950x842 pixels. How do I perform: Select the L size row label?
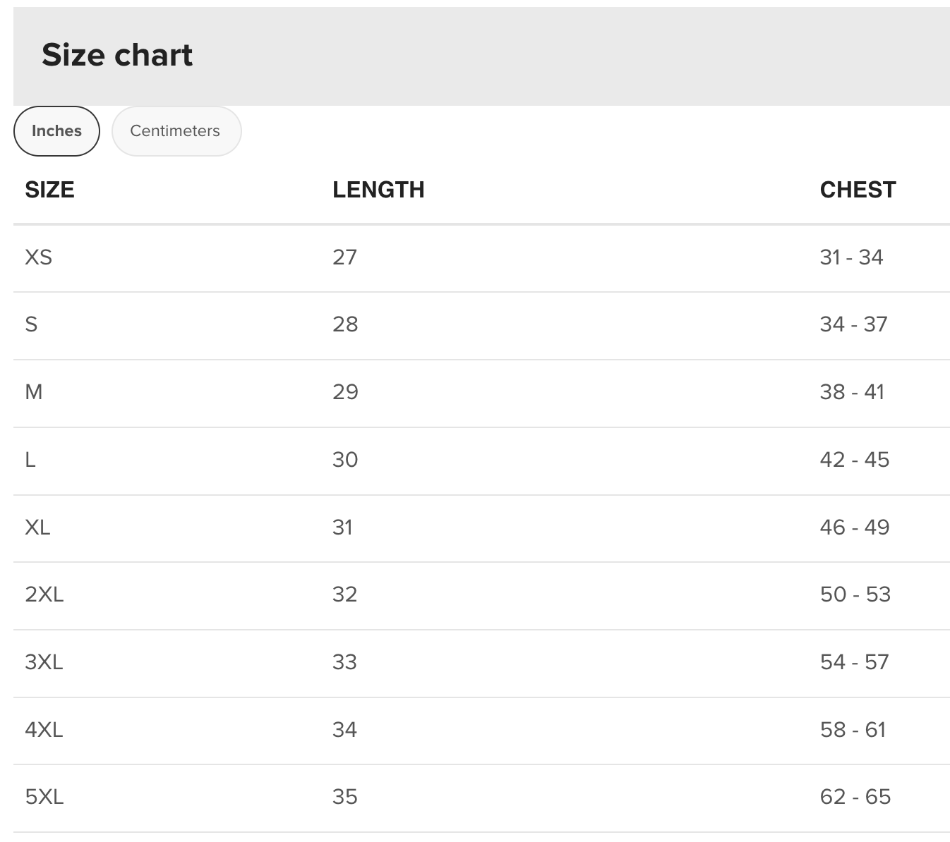coord(30,460)
